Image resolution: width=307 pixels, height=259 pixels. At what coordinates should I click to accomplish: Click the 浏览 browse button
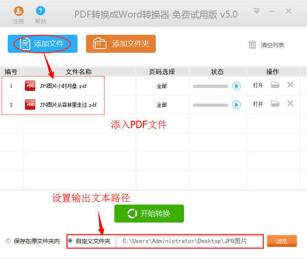pos(282,241)
